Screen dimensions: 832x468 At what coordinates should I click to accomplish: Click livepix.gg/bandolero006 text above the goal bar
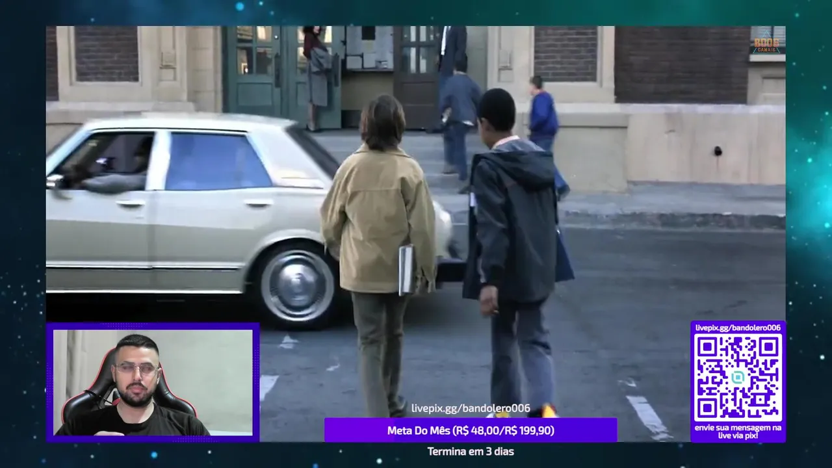click(471, 409)
